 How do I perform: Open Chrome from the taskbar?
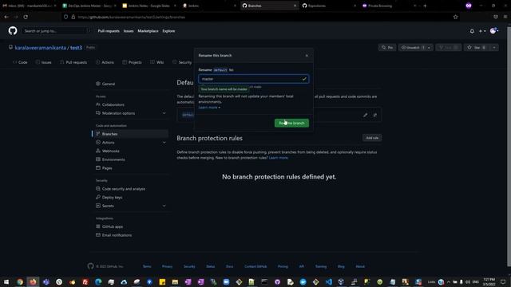click(x=19, y=281)
